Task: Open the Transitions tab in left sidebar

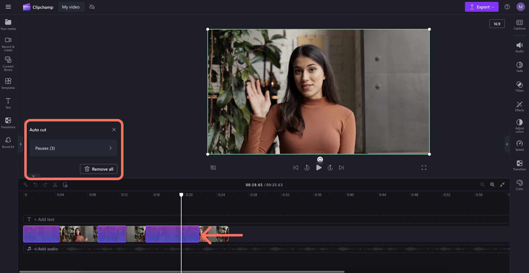Action: coord(8,123)
